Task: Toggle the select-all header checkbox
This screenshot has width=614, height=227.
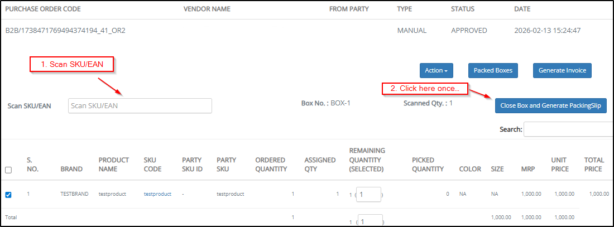Action: [8, 170]
